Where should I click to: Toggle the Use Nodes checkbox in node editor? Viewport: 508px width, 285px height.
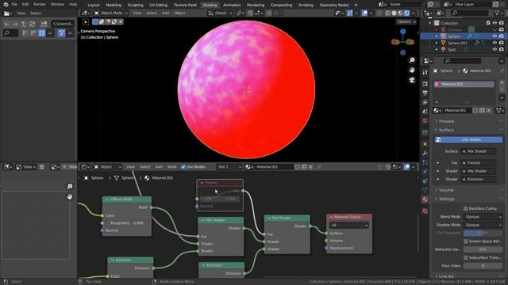[x=183, y=167]
